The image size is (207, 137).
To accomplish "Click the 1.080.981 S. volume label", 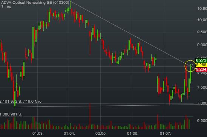I will click(11, 114).
